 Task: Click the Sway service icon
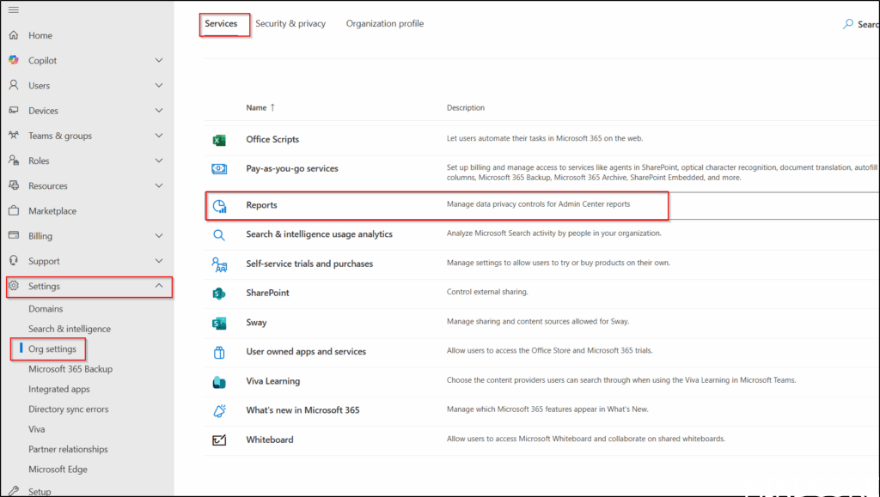pyautogui.click(x=219, y=323)
